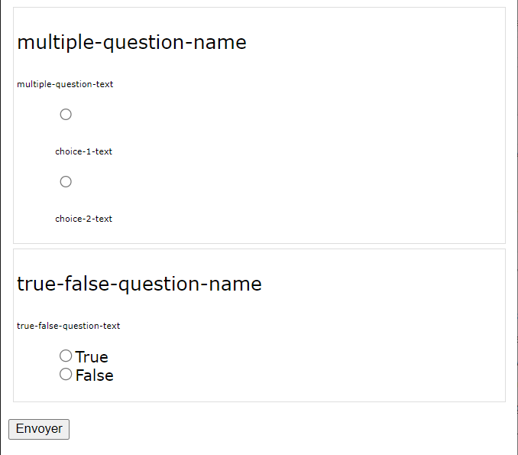Answer False to the true-false question
This screenshot has width=518, height=455.
66,374
